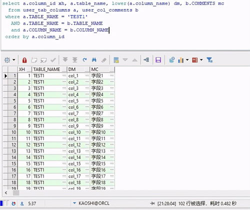Expand the select cell tool dropdown arrow
The height and width of the screenshot is (210, 250).
[x=14, y=60]
